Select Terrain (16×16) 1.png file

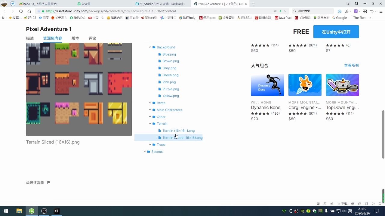(x=179, y=131)
